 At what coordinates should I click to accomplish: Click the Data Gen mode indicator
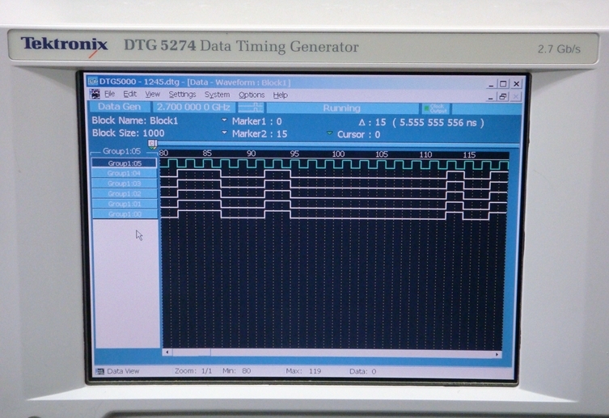[x=119, y=107]
